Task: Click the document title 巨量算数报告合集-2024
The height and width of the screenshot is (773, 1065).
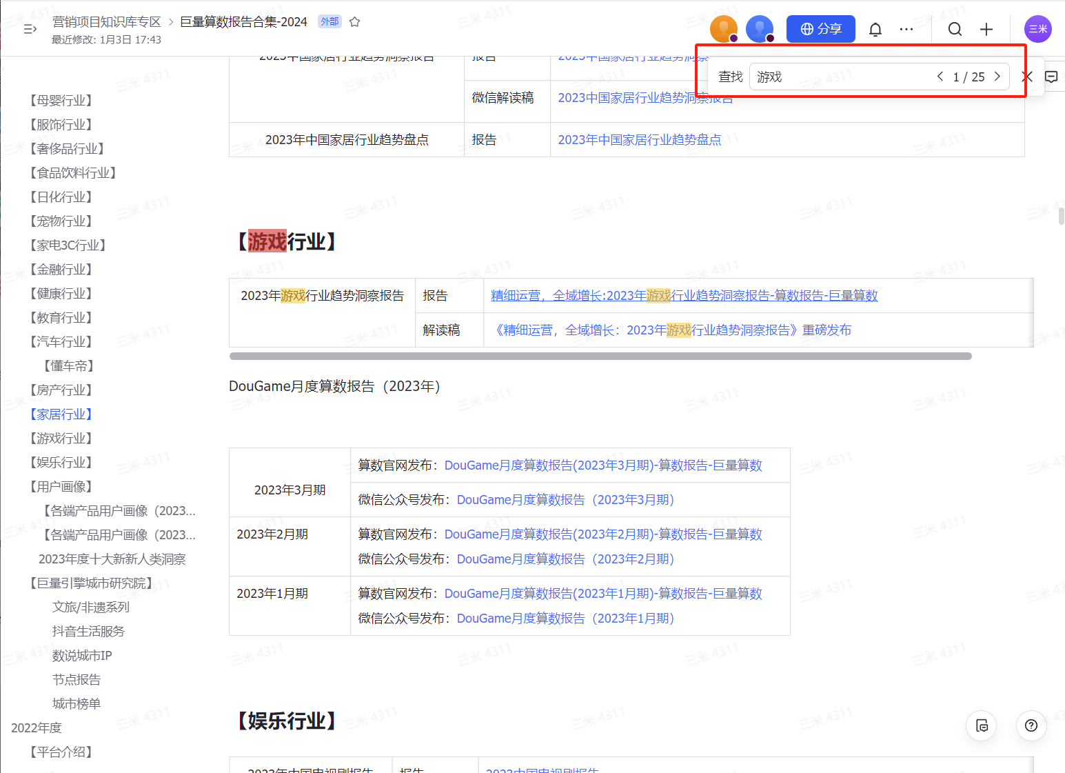Action: [x=243, y=22]
